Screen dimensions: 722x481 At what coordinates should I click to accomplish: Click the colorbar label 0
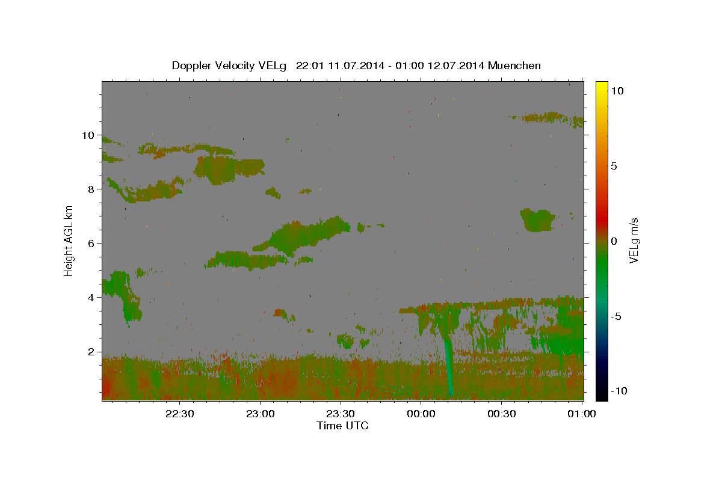[614, 241]
